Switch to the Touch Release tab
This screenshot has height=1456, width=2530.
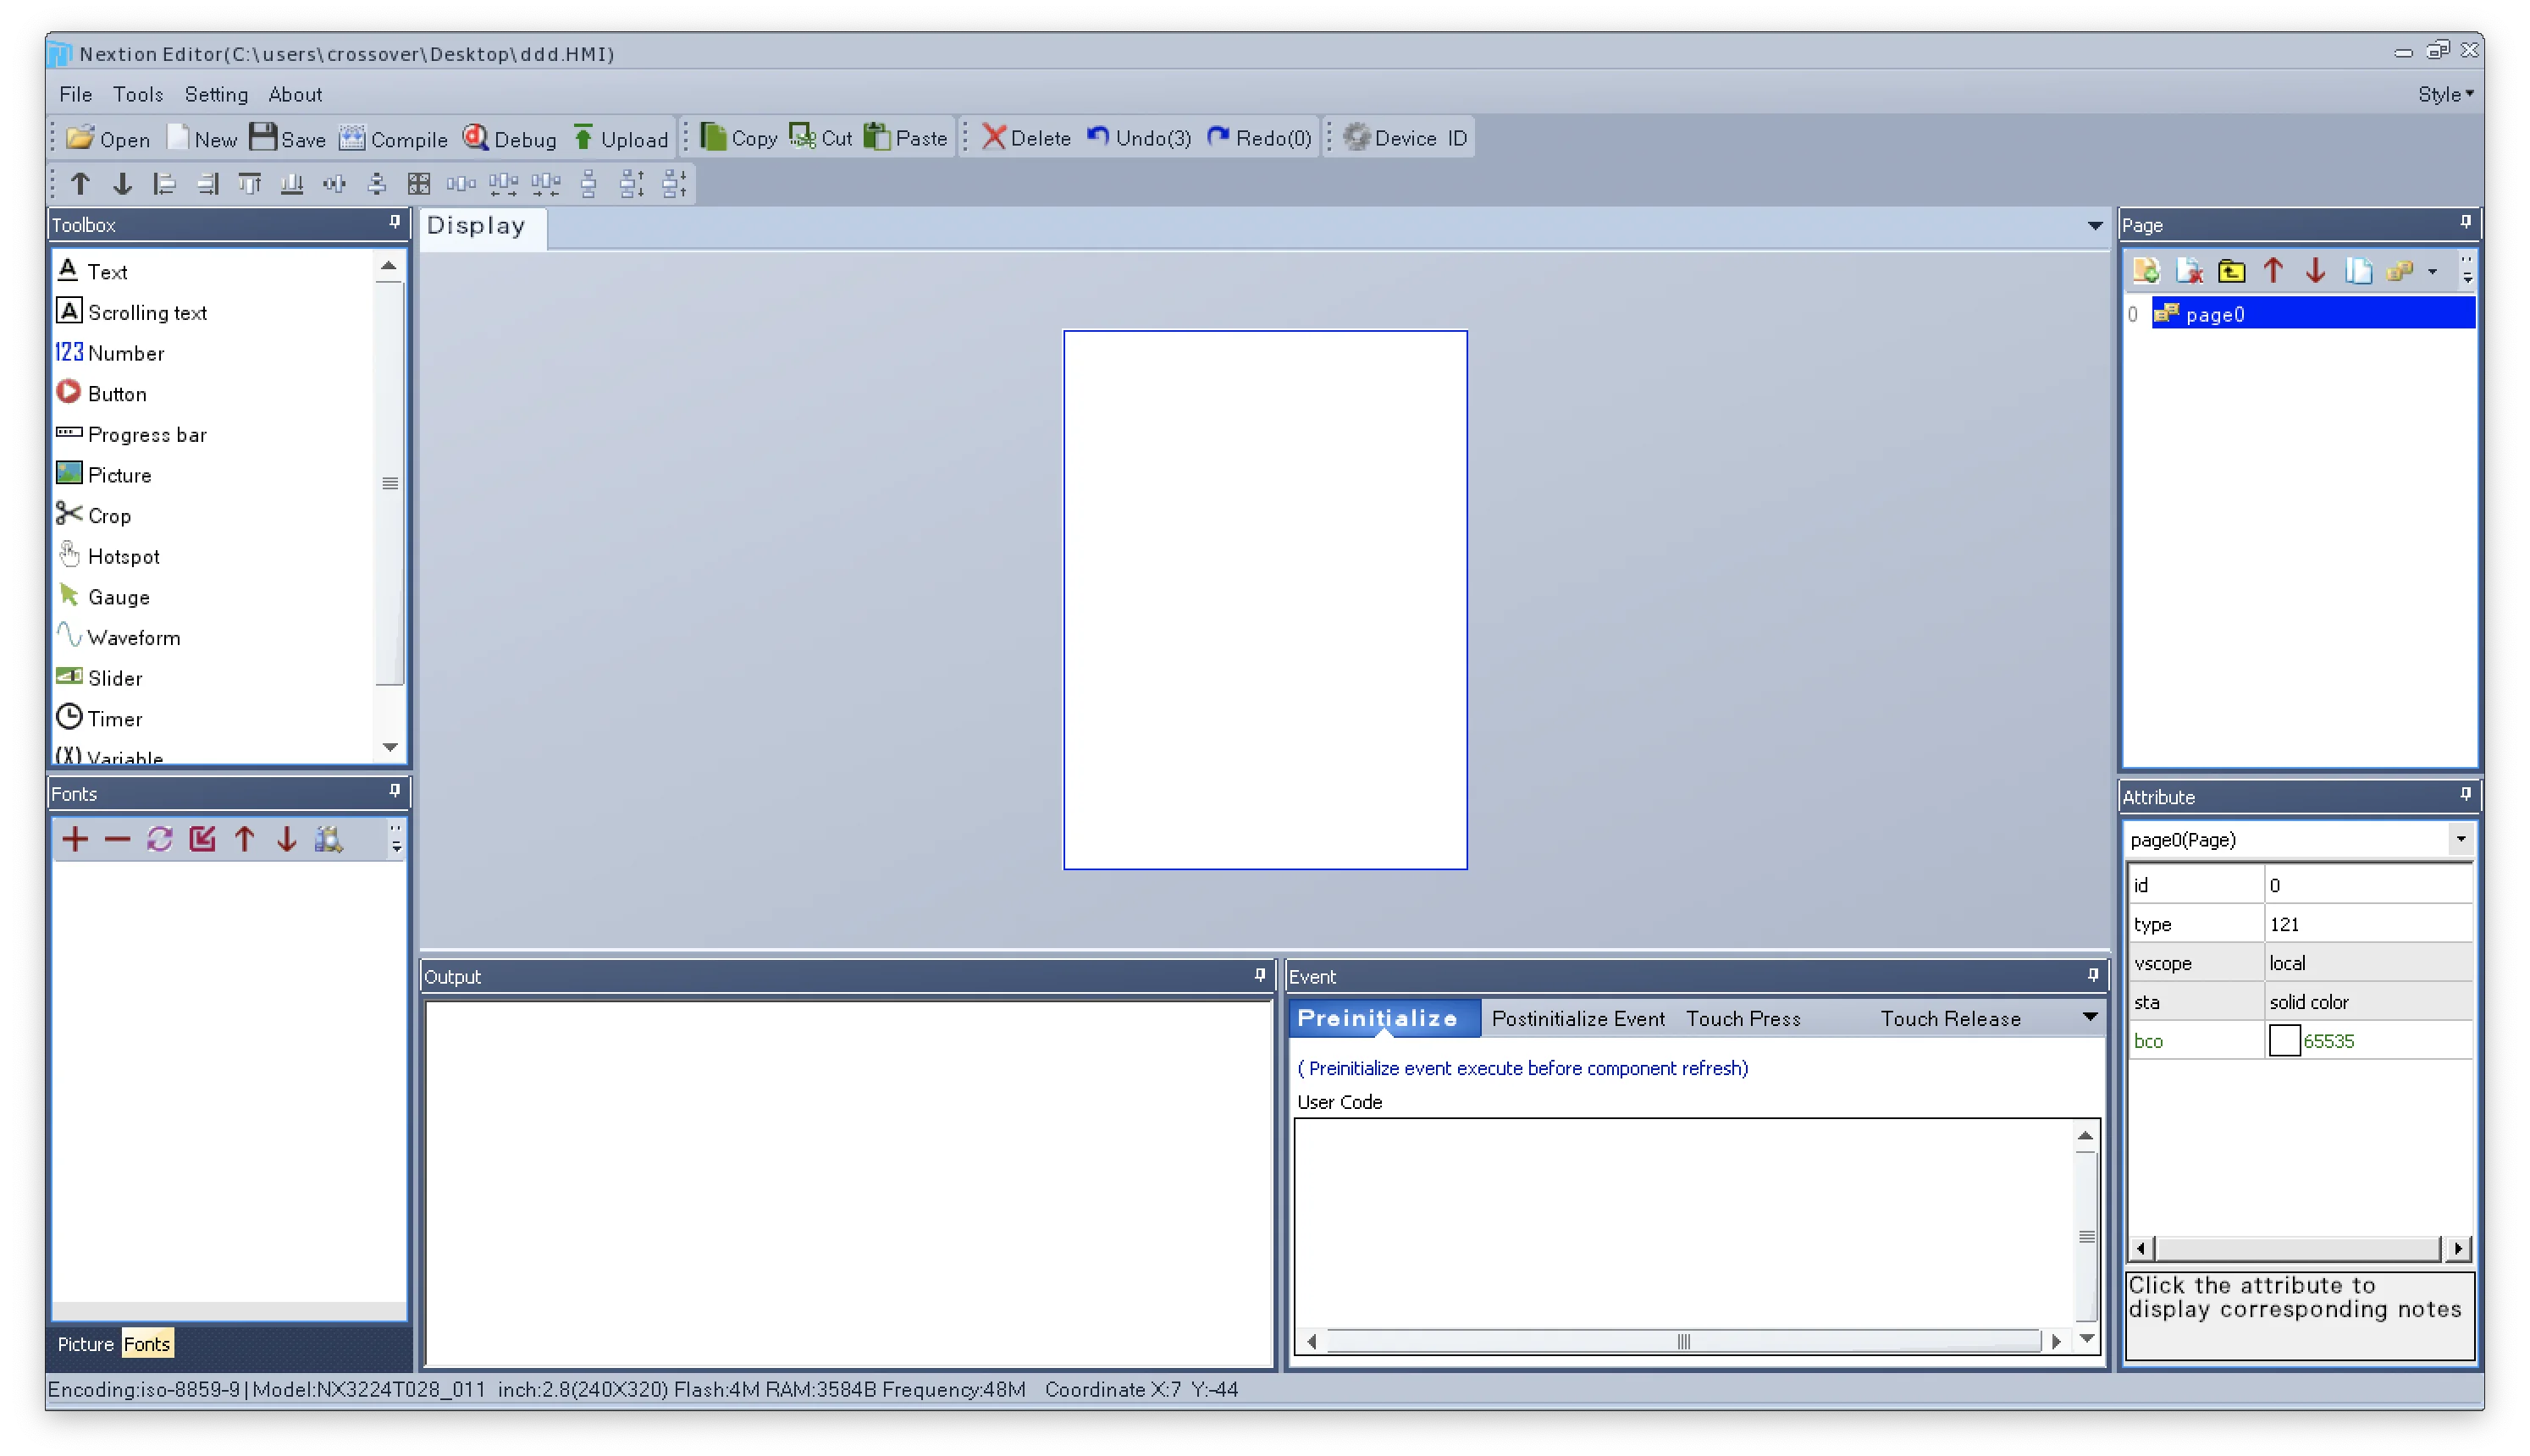coord(1952,1019)
